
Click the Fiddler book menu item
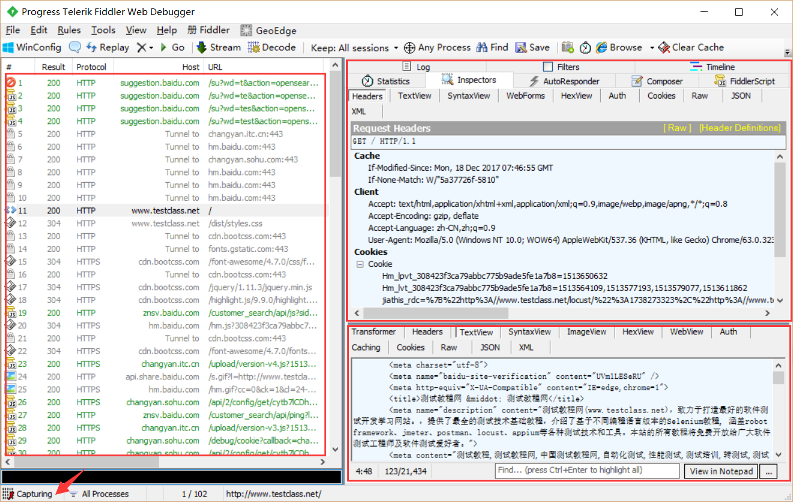[x=208, y=30]
